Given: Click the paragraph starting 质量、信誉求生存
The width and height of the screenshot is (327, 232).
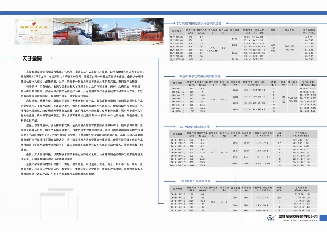Looking at the screenshot, I should click(82, 137).
